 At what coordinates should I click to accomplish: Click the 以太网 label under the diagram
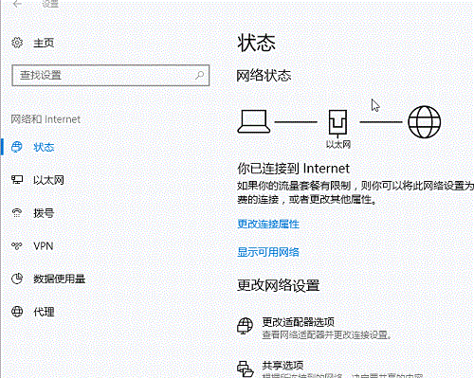point(338,144)
